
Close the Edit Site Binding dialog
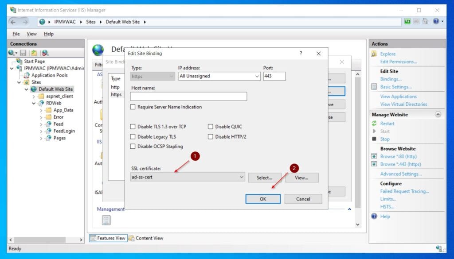[x=318, y=54]
